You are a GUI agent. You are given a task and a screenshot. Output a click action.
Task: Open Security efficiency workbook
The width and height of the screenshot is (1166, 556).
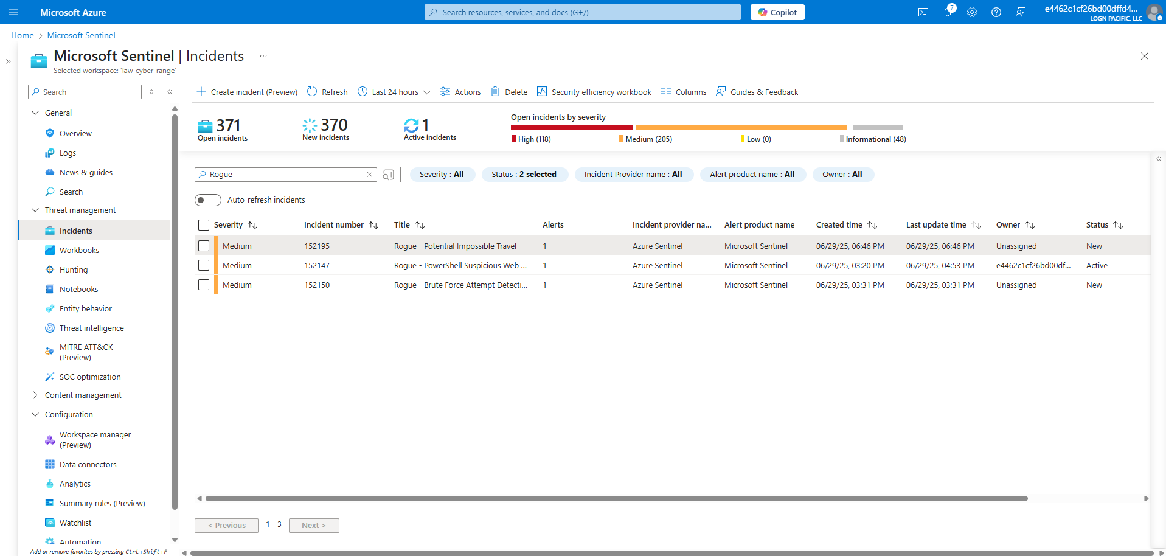(x=594, y=92)
